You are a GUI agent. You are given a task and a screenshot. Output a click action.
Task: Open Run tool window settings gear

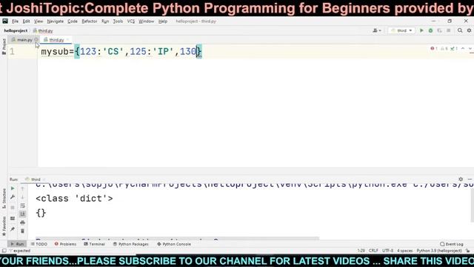point(461,179)
